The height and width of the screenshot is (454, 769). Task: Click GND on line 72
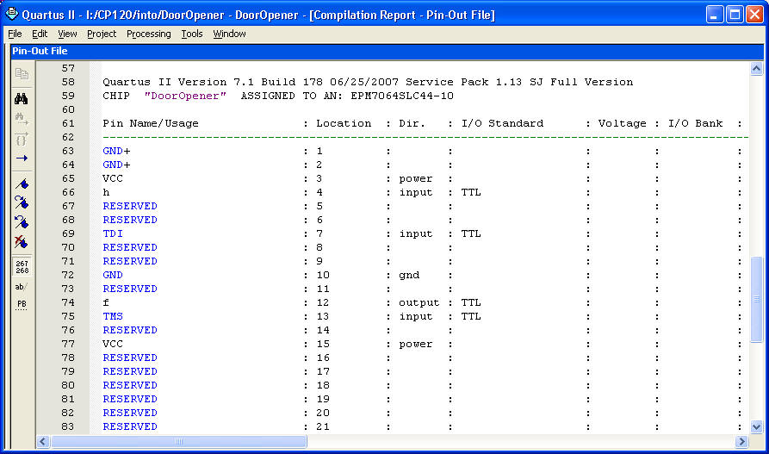click(113, 275)
